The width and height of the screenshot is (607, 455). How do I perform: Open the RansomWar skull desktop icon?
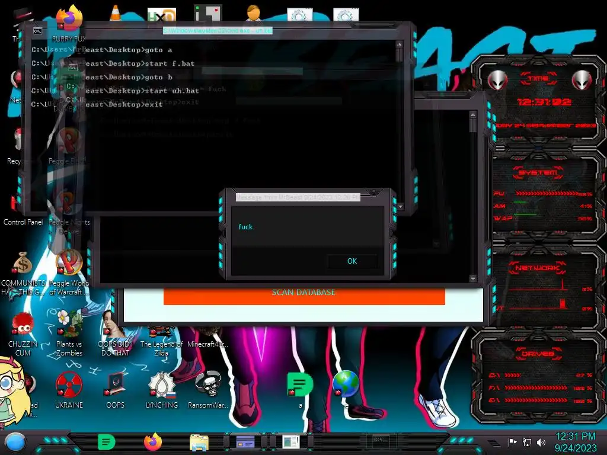click(x=208, y=390)
